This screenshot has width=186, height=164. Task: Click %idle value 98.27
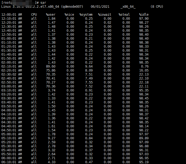coord(144,23)
